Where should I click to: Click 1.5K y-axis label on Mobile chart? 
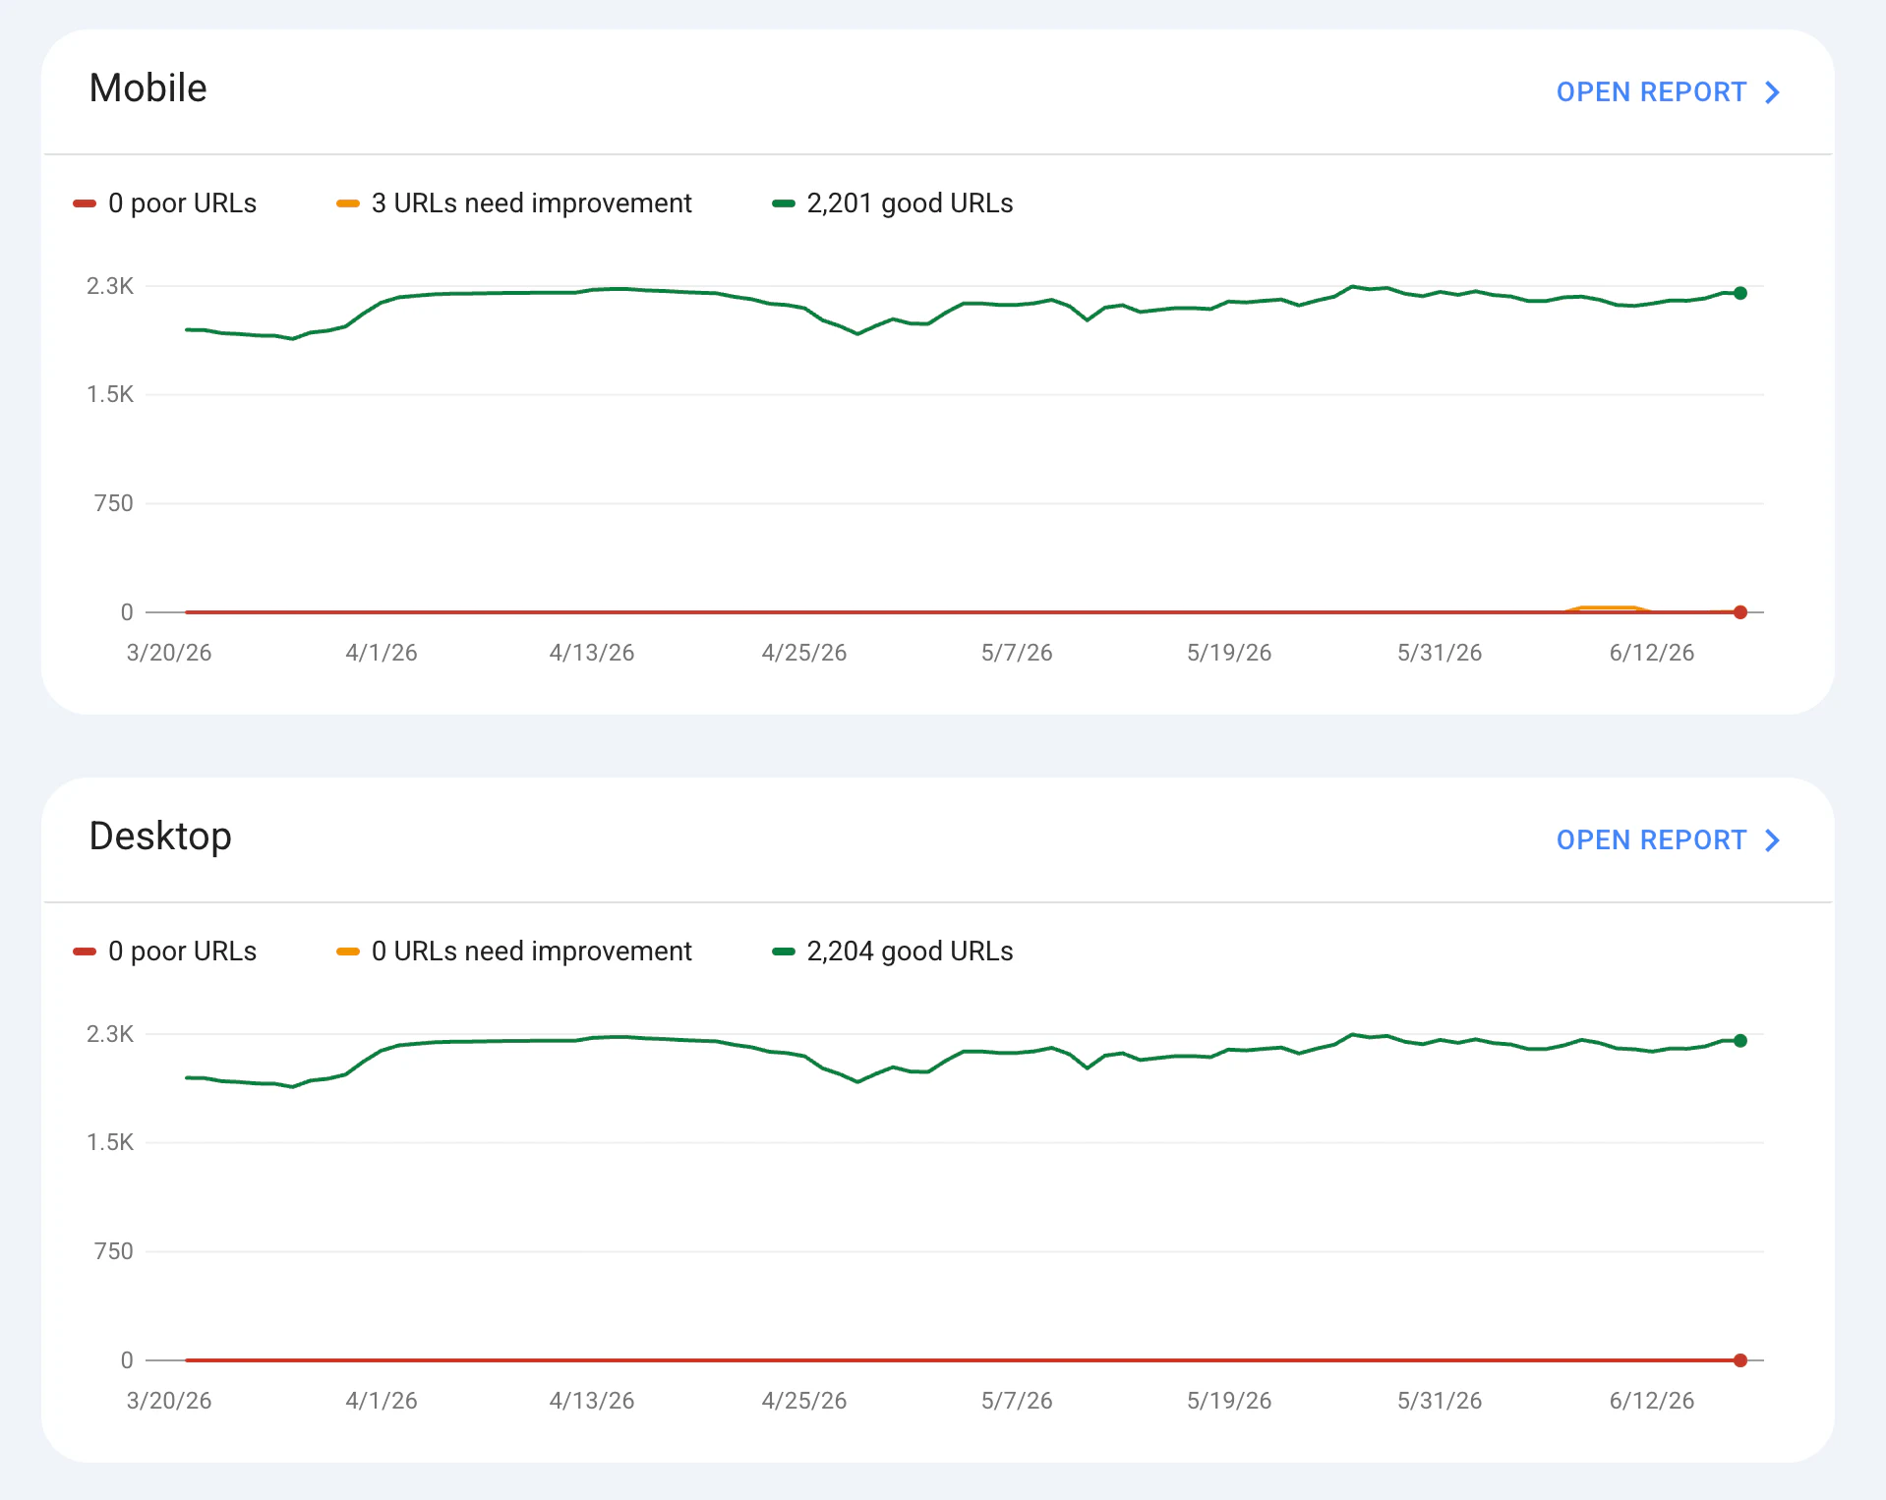(x=110, y=394)
